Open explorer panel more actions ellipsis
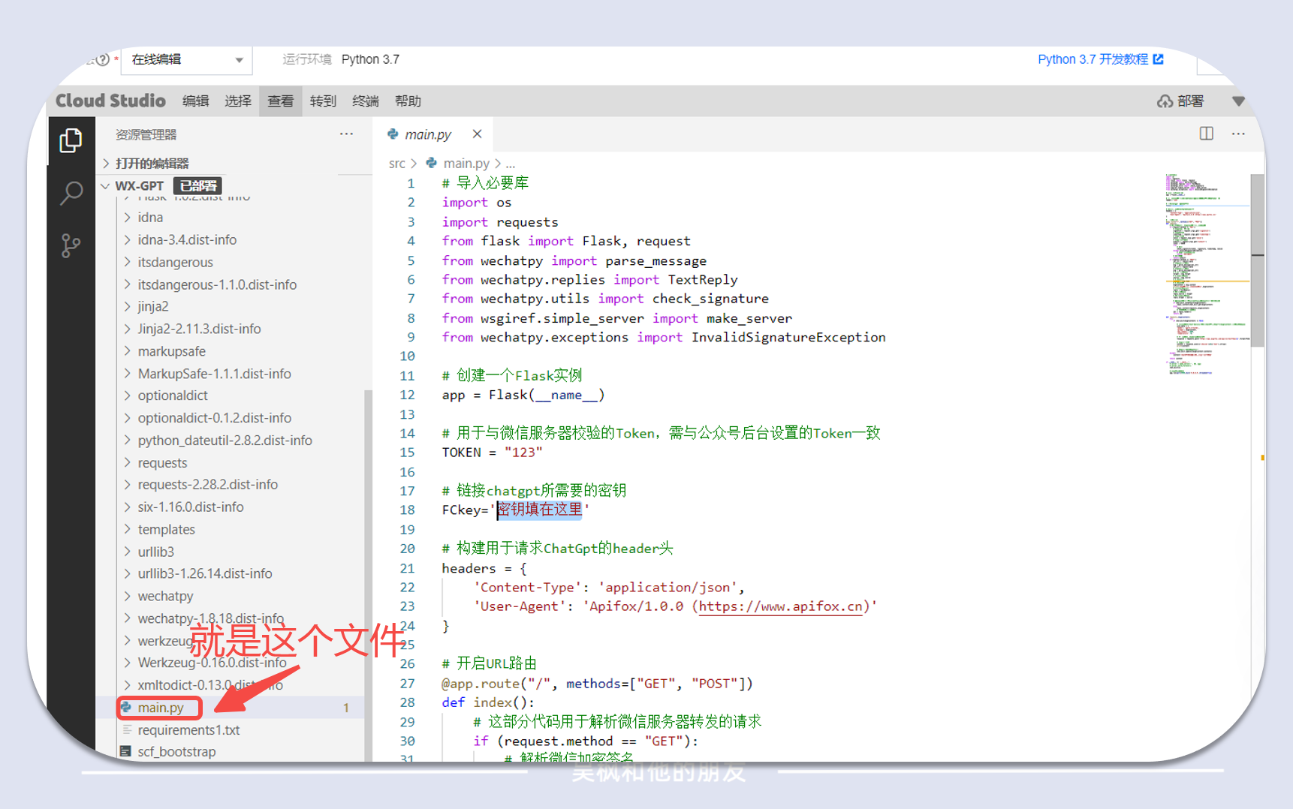 (346, 134)
